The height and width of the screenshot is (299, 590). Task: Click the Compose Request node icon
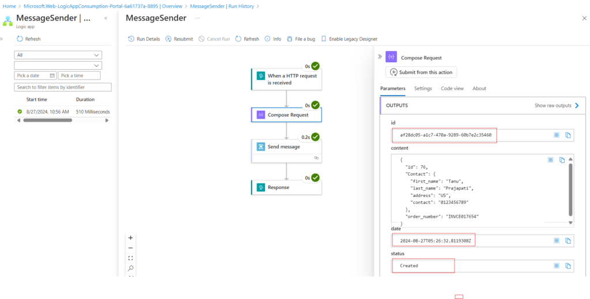click(x=261, y=115)
